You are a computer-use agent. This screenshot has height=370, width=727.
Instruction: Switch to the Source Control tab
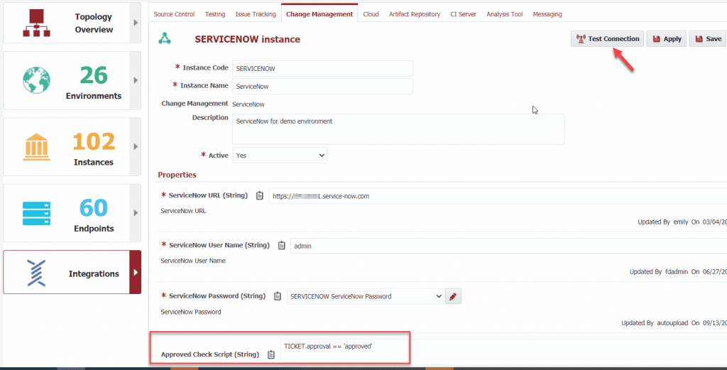pyautogui.click(x=174, y=14)
